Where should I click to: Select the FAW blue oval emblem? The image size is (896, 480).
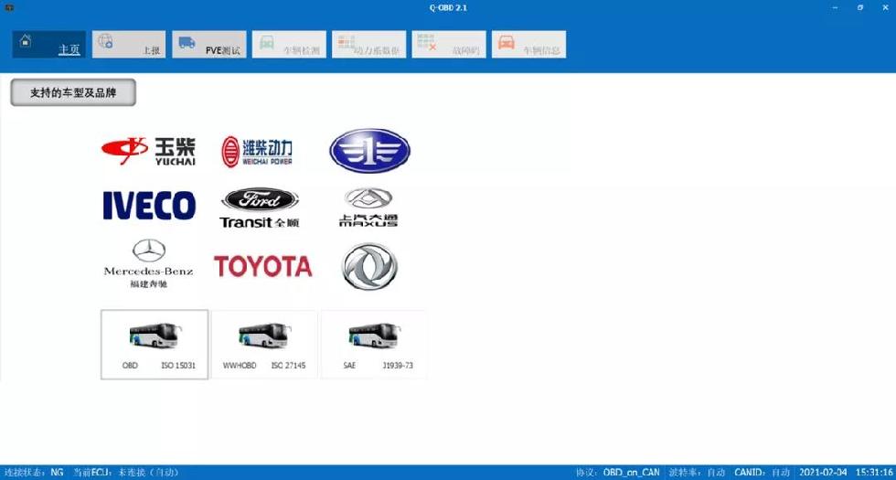pyautogui.click(x=369, y=151)
